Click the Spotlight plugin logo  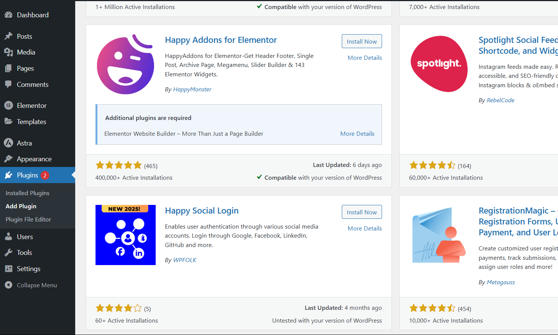(x=439, y=64)
